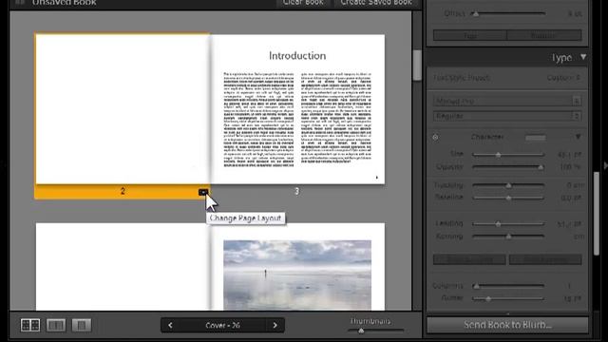Image resolution: width=608 pixels, height=342 pixels.
Task: Click the orange page 2 number bar
Action: coord(123,192)
